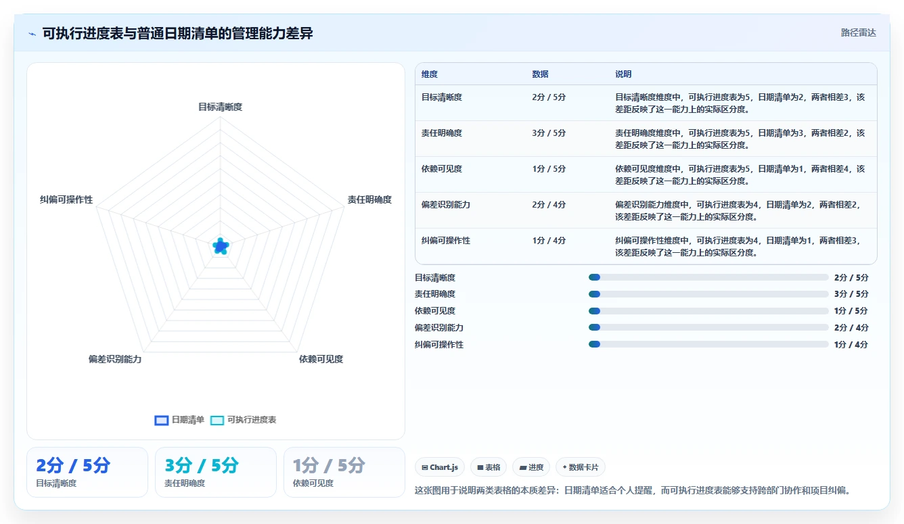This screenshot has height=524, width=904.
Task: Click the 偏差识别能力 progress bar
Action: [x=708, y=327]
